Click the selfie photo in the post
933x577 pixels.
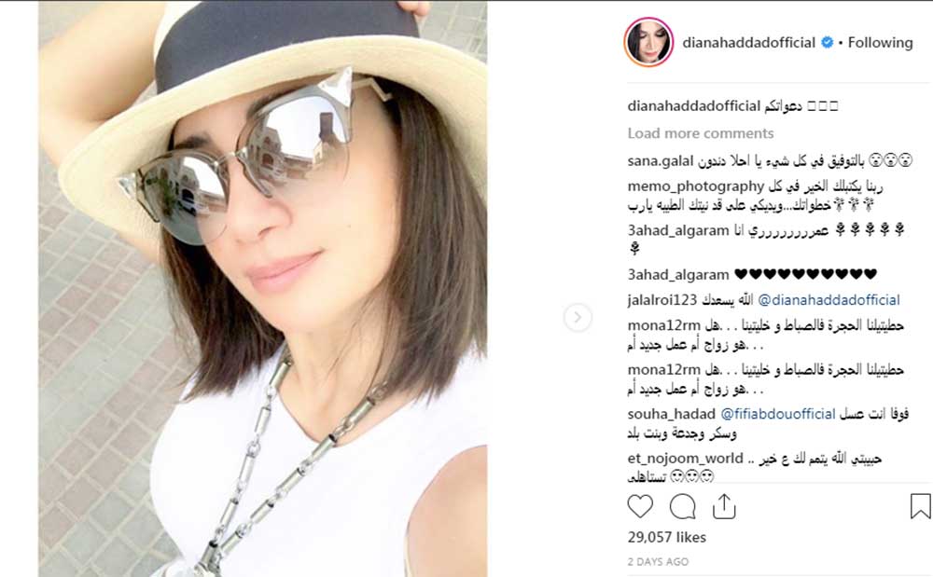click(x=262, y=289)
